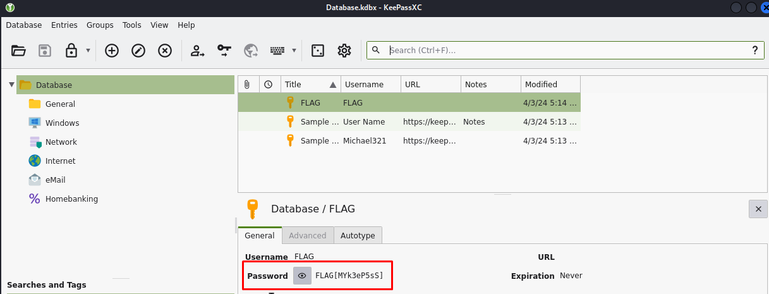Sort by Username column header

pos(370,84)
